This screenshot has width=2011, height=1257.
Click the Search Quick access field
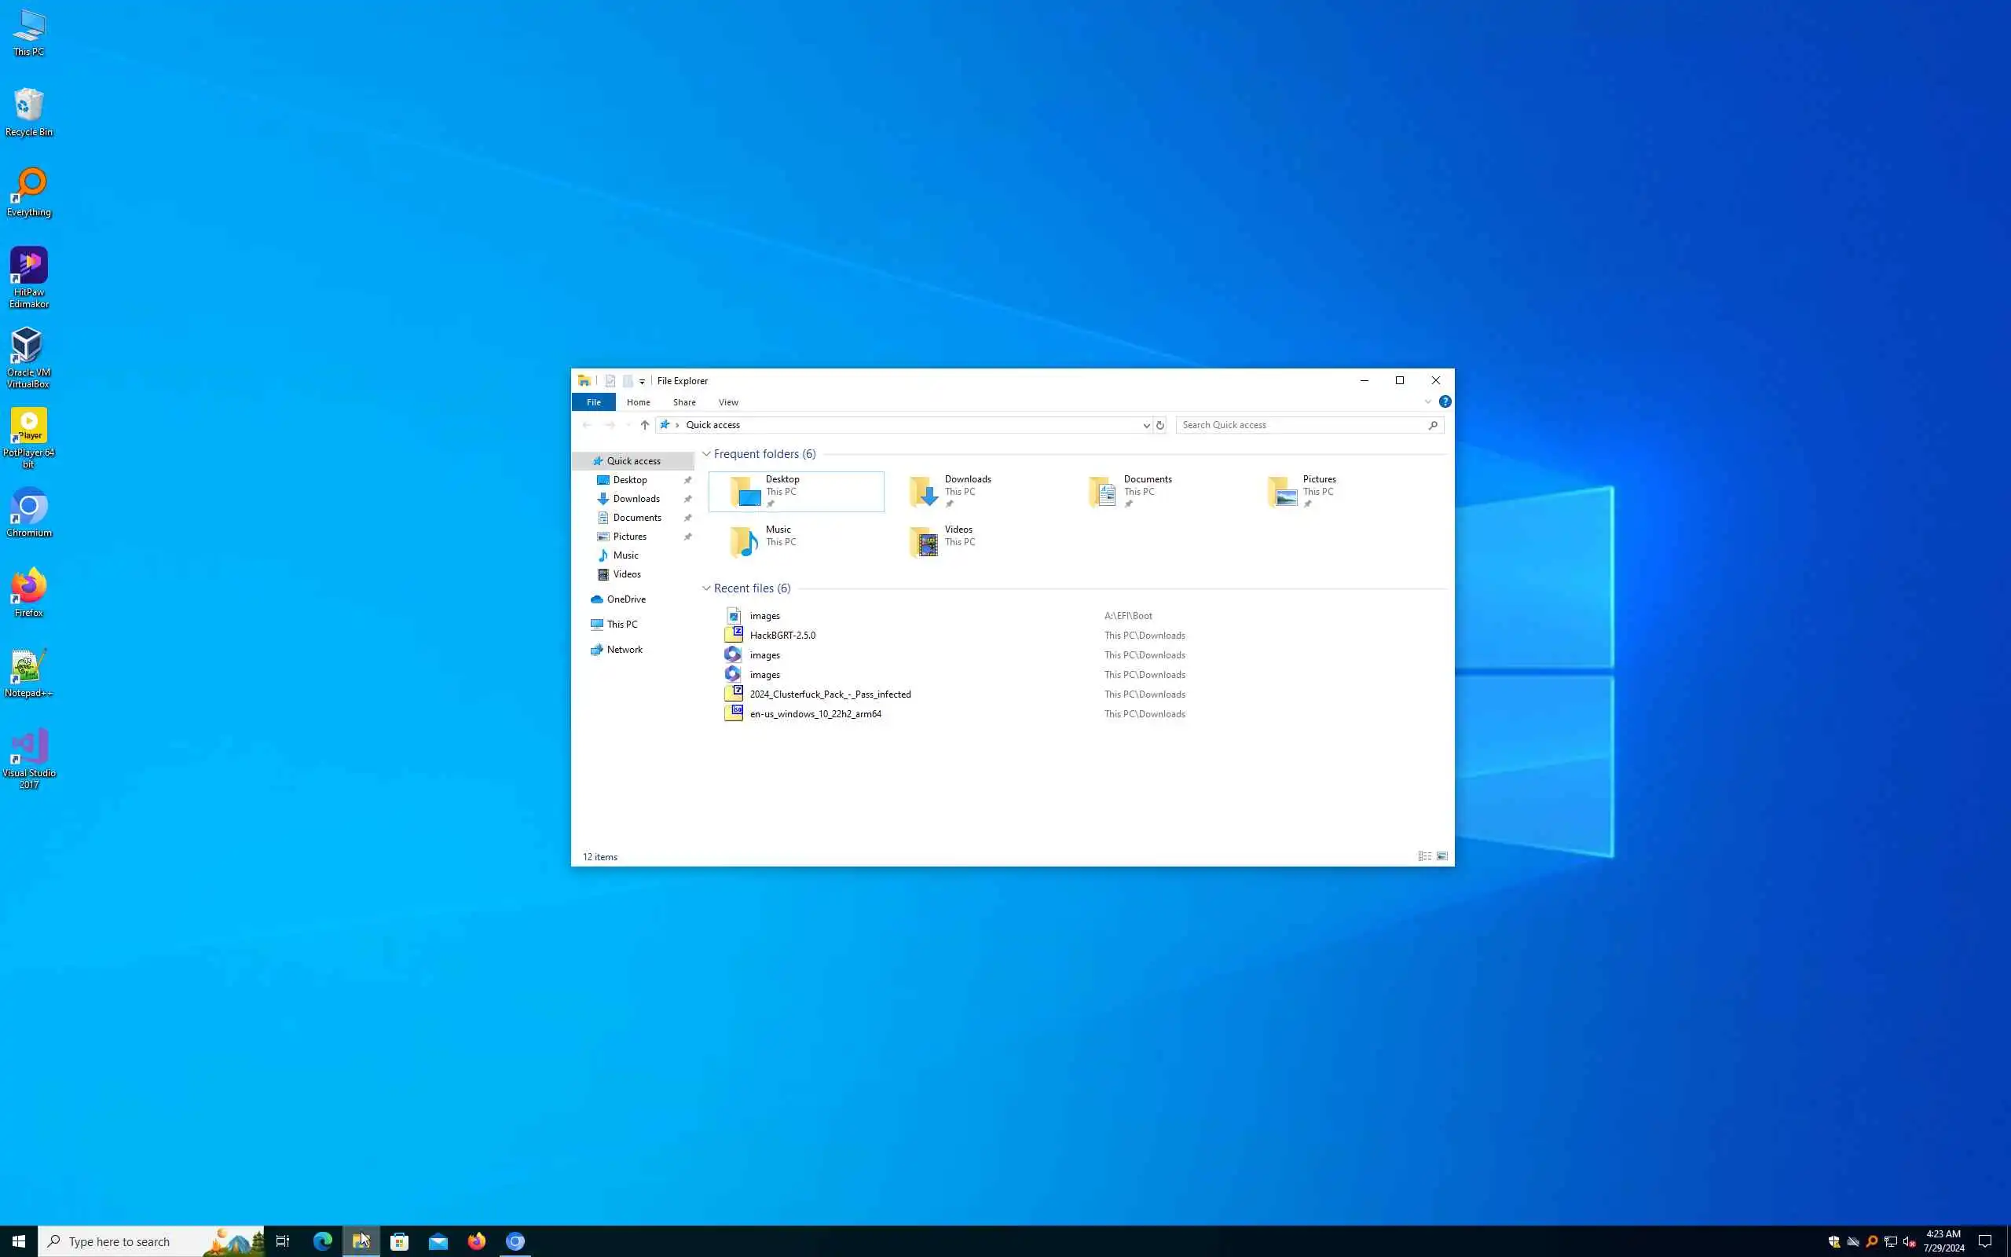tap(1301, 425)
